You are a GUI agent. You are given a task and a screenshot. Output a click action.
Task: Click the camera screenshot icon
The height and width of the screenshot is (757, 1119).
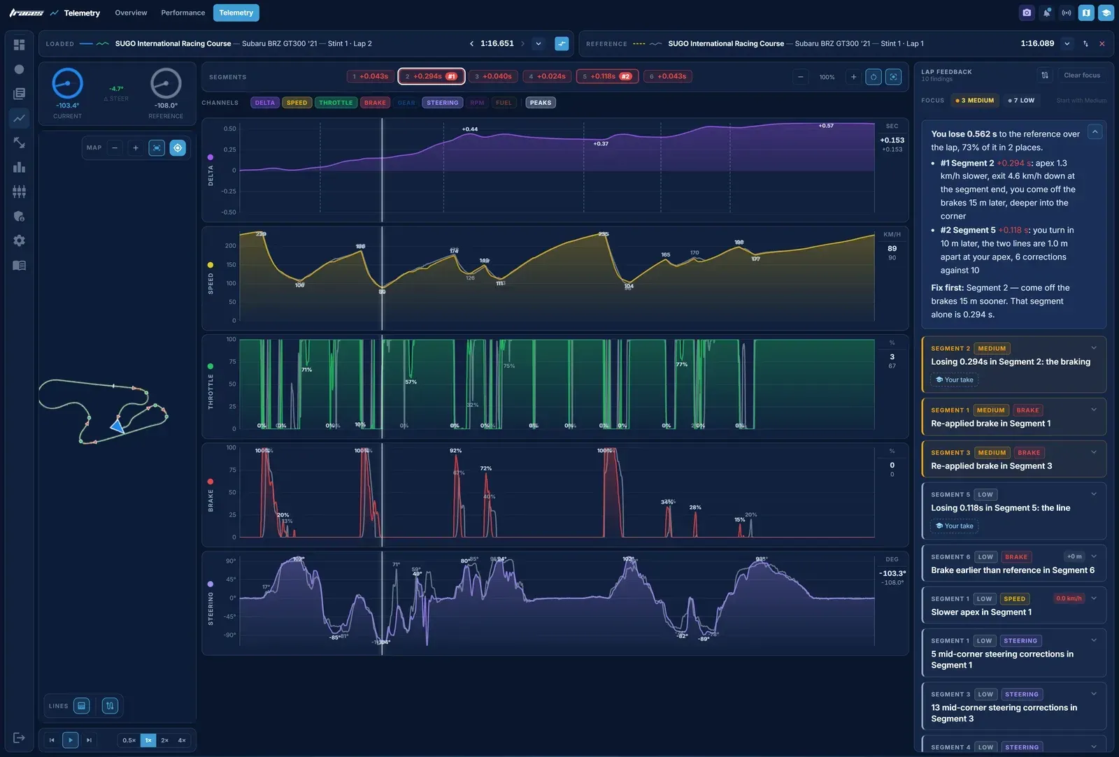[1026, 13]
